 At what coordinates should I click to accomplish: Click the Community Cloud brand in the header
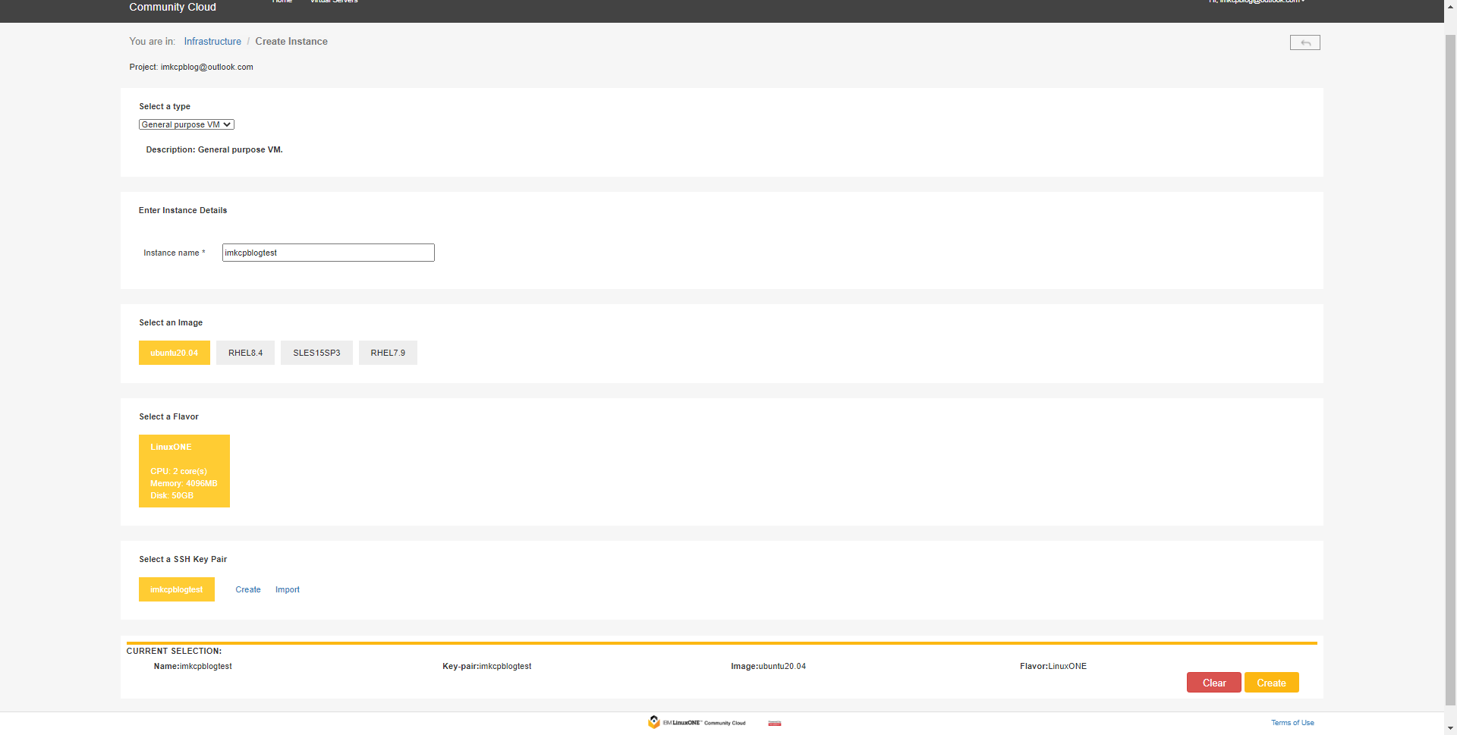click(x=173, y=7)
